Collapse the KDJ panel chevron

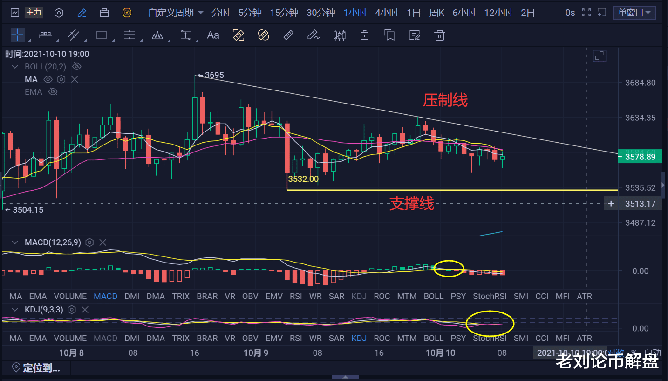16,309
